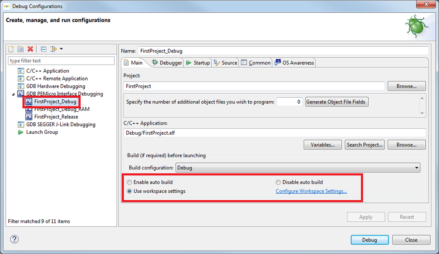This screenshot has width=439, height=254.
Task: Select the GDB SEGGER J-Link Debugging entry
Action: pyautogui.click(x=60, y=125)
